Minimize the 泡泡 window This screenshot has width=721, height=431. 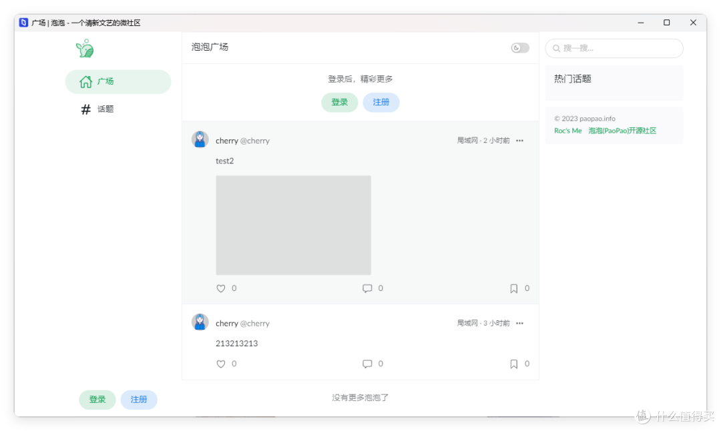point(640,23)
